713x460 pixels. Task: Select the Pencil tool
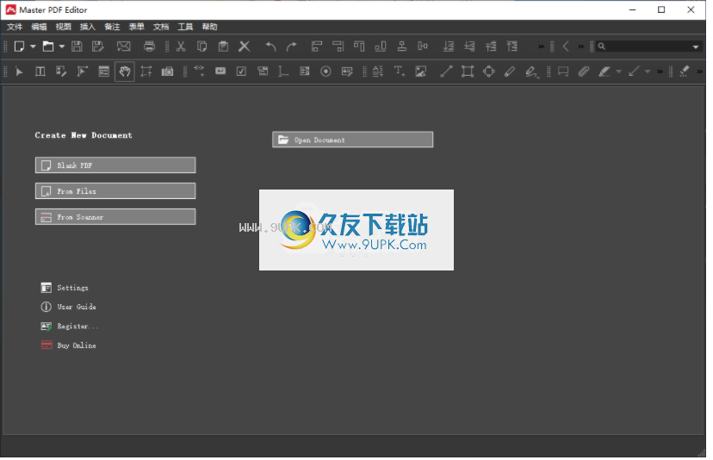coord(510,71)
